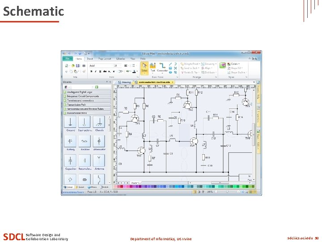
Task: Open the Colors dropdown in Styles
Action: coord(233,64)
